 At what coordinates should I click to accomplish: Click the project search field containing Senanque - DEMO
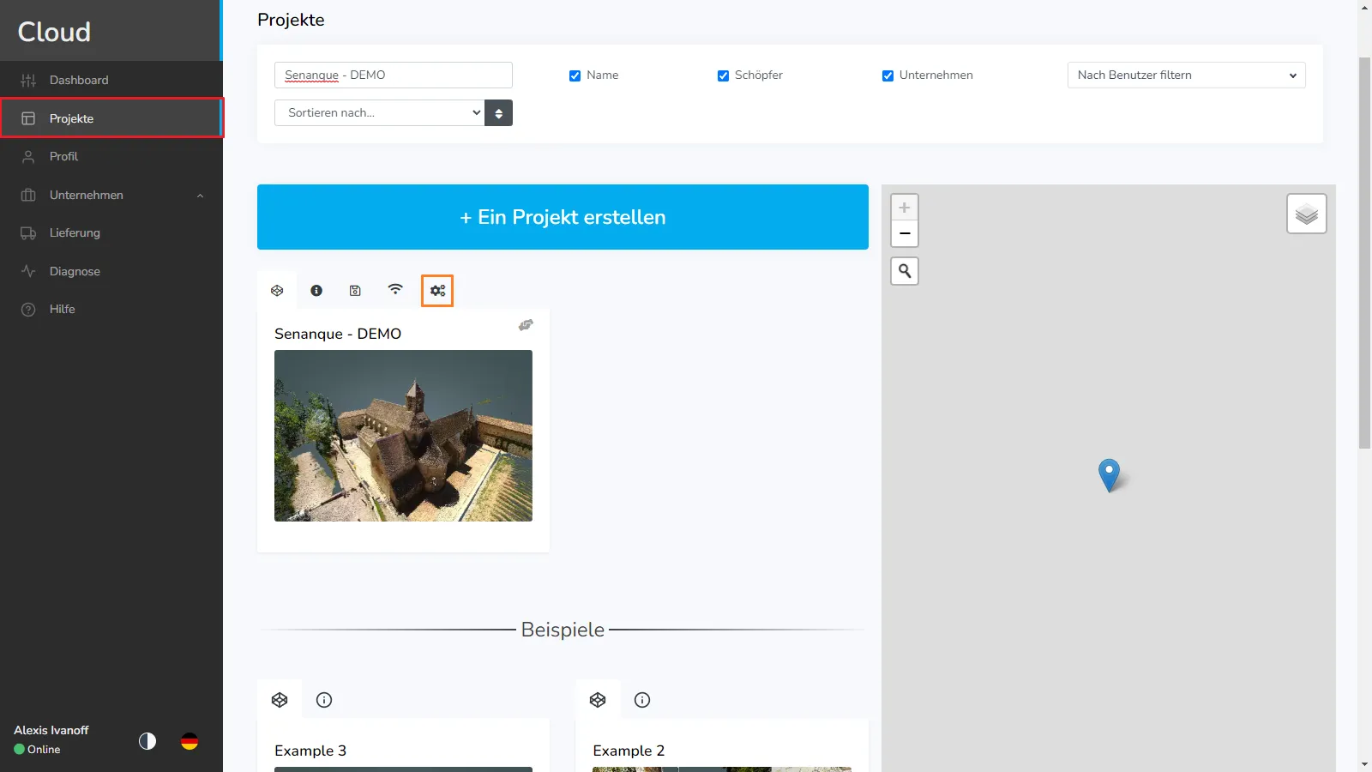point(394,75)
